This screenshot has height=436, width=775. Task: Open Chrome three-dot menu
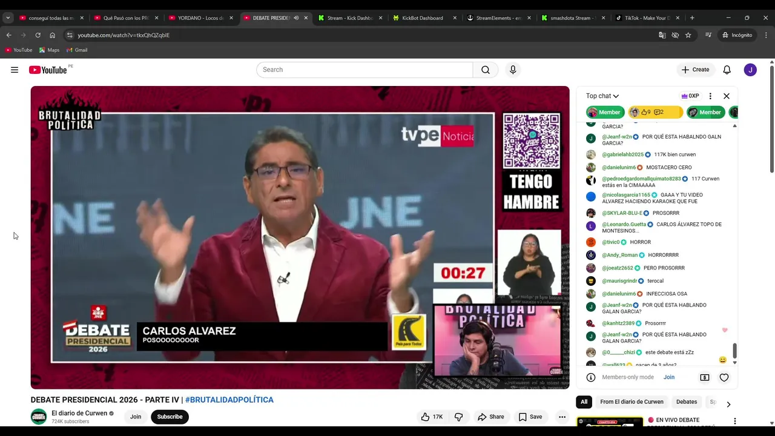click(766, 35)
